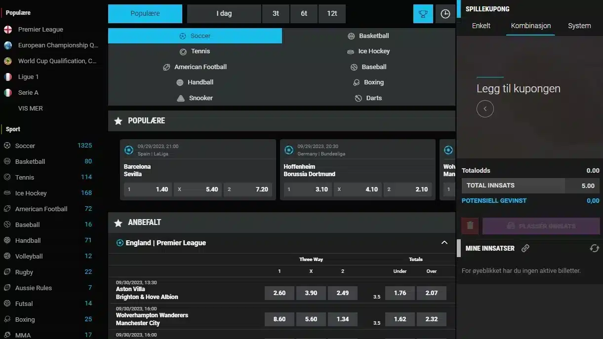Pick Wolverhampton Over 3.5 odds 2.32
603x339 pixels.
432,319
